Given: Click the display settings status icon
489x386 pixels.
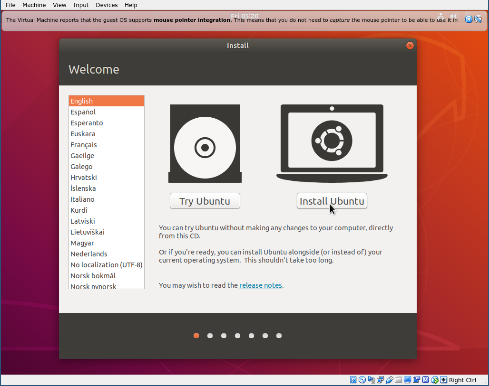Looking at the screenshot, I should click(407, 380).
